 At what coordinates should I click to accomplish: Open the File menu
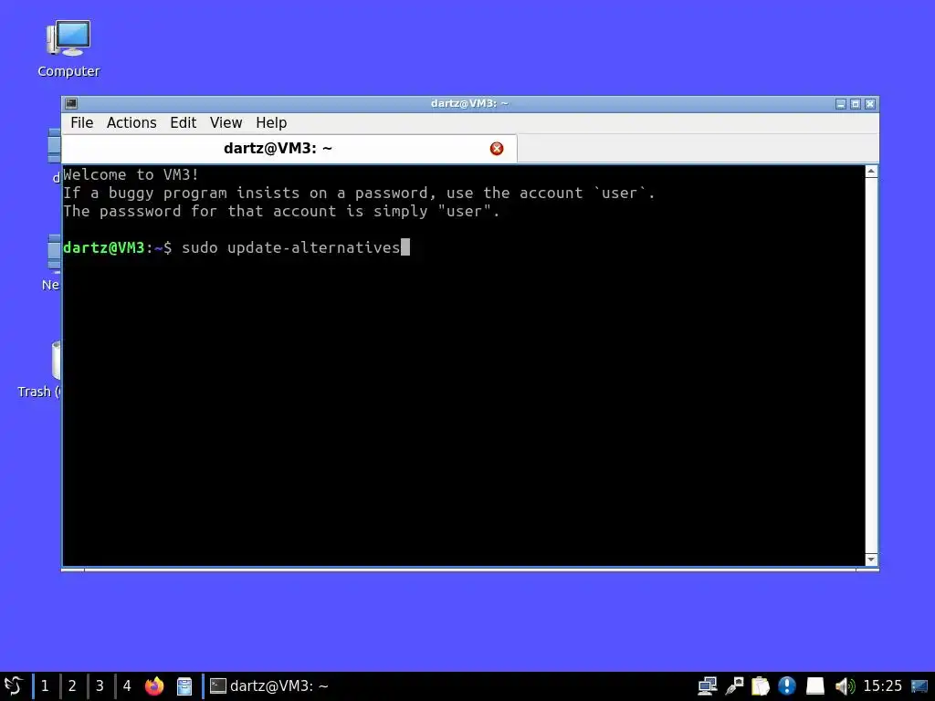(x=81, y=123)
